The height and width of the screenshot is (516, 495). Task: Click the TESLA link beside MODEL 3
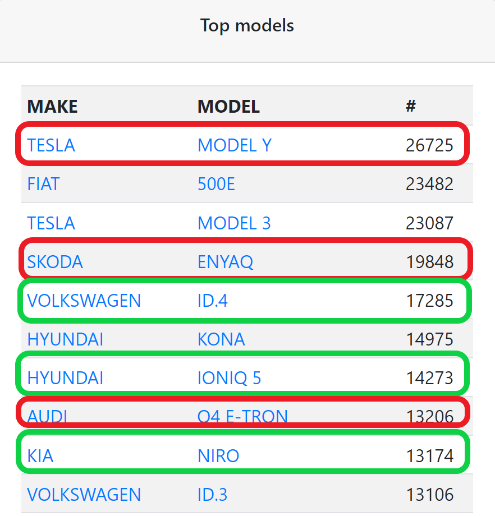point(51,223)
